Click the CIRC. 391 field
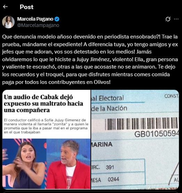182x193 pixels. (103, 167)
